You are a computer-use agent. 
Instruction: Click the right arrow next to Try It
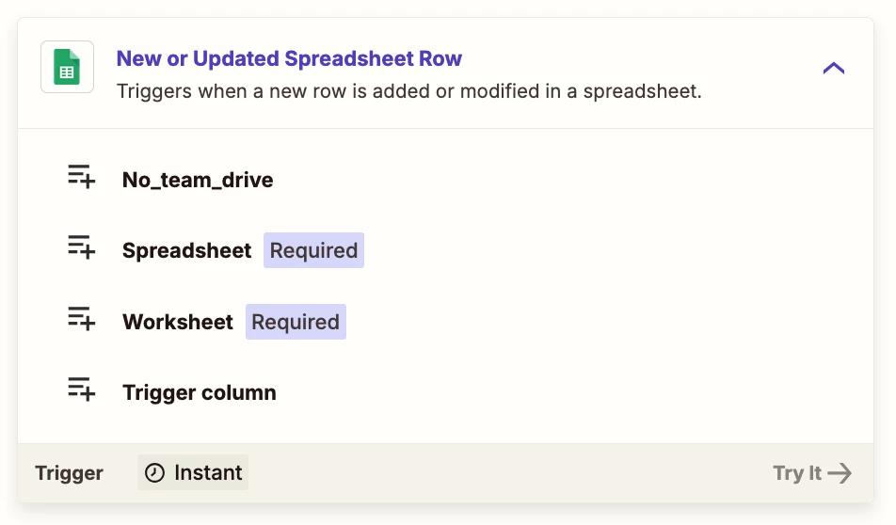(x=840, y=473)
